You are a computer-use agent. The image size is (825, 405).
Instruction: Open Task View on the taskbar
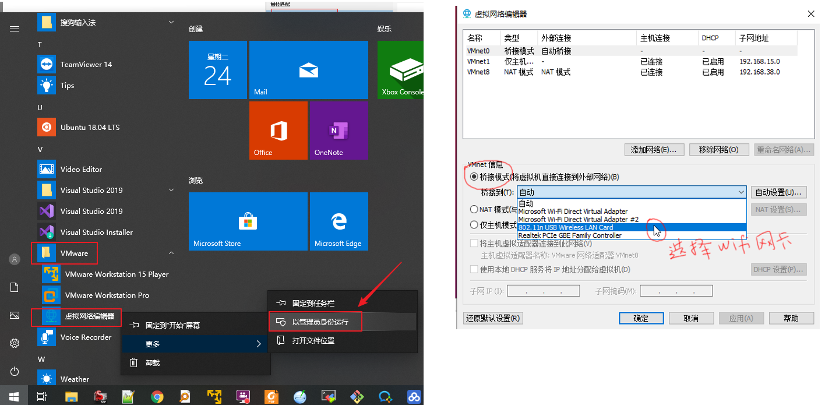pos(42,397)
